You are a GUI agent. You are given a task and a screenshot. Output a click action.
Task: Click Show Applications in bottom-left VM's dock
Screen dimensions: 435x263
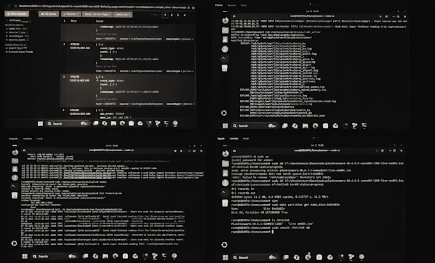[x=14, y=243]
